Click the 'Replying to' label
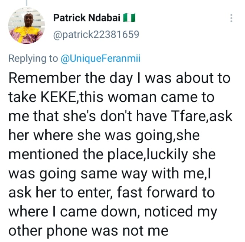The image size is (245, 242). (33, 59)
